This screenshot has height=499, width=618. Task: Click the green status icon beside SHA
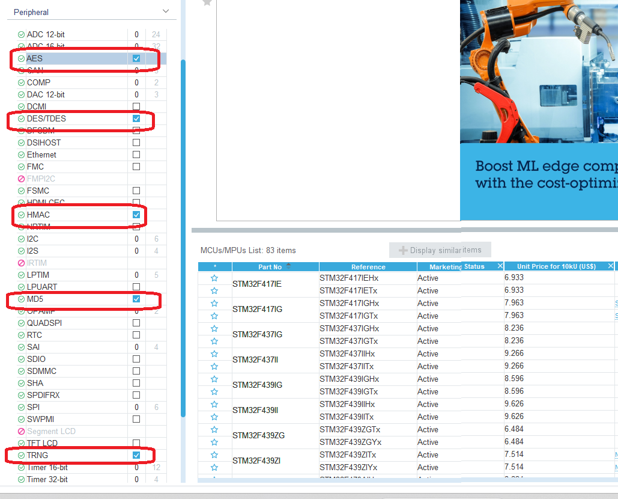(20, 383)
